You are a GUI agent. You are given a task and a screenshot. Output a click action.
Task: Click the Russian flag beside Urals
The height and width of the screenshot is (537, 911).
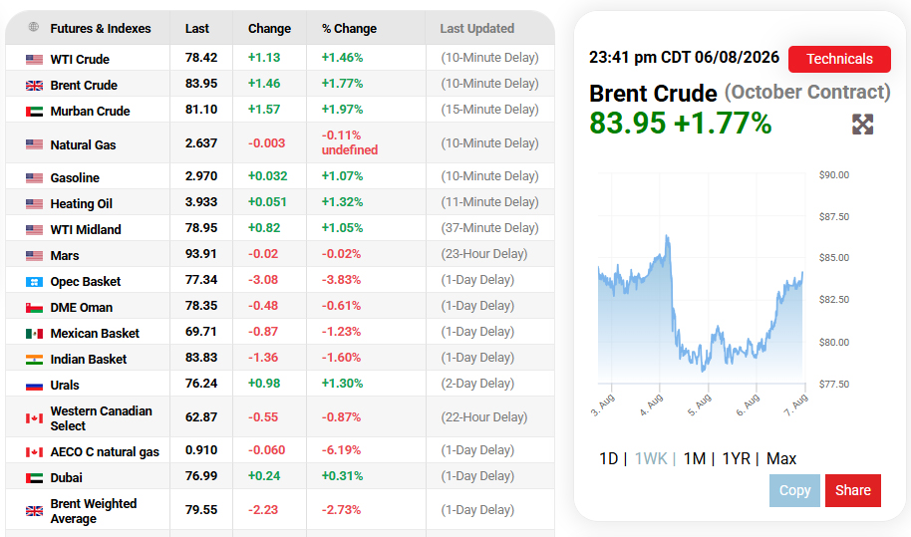click(x=34, y=386)
